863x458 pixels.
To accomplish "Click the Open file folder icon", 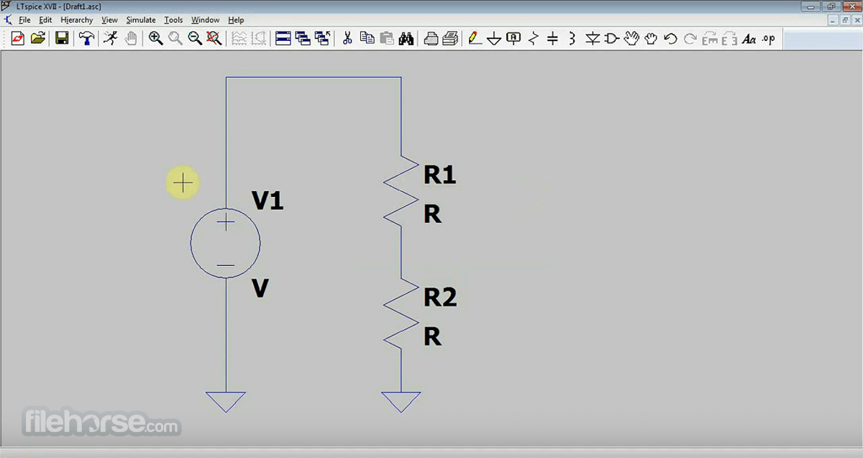I will point(38,38).
